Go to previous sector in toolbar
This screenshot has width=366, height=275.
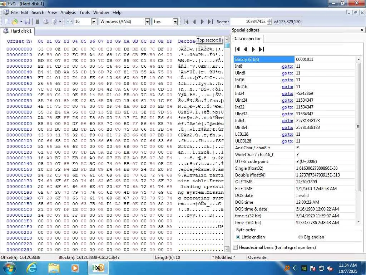194,21
